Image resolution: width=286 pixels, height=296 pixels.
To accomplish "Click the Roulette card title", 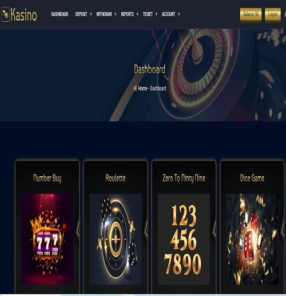I will click(116, 178).
